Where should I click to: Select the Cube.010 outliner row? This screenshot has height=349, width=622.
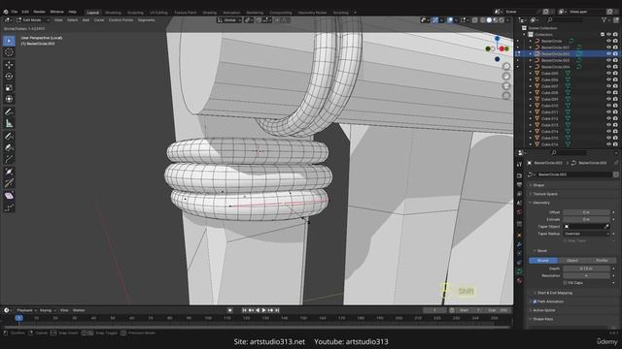click(568, 106)
